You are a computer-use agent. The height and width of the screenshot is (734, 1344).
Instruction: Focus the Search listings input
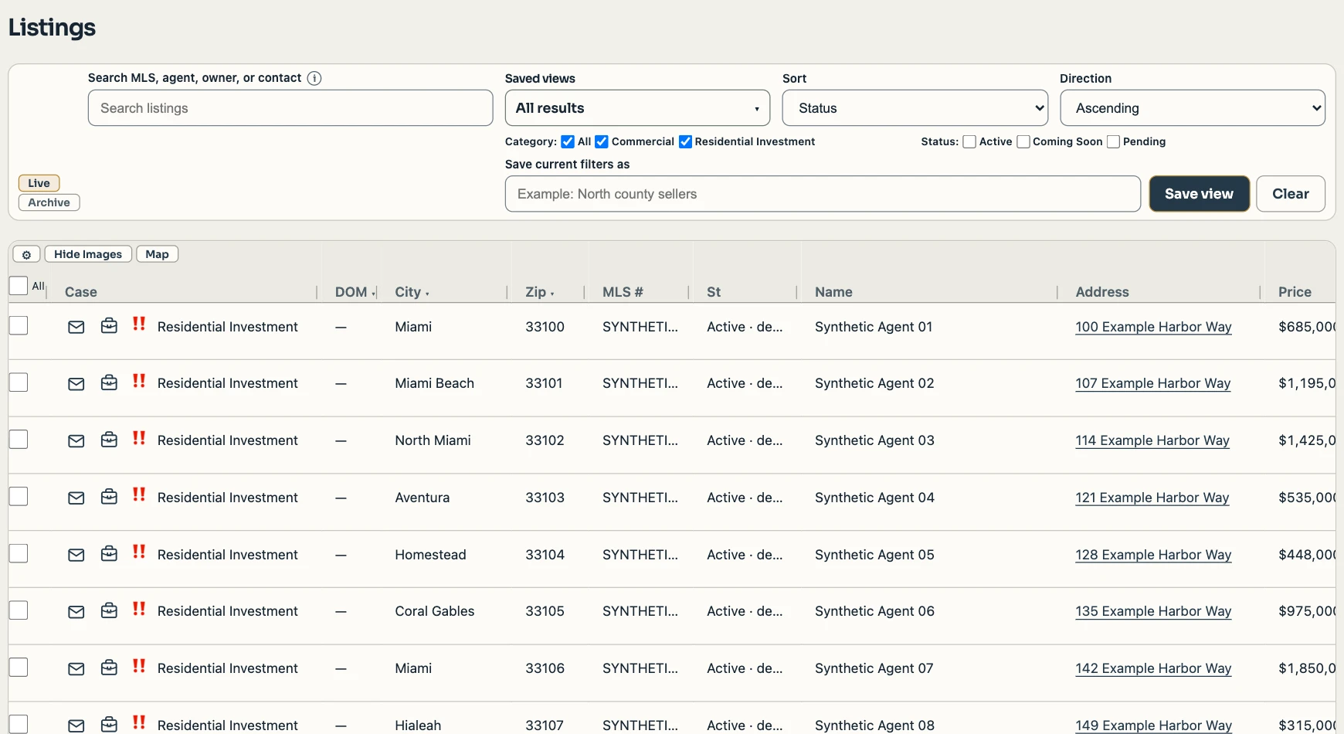tap(290, 108)
